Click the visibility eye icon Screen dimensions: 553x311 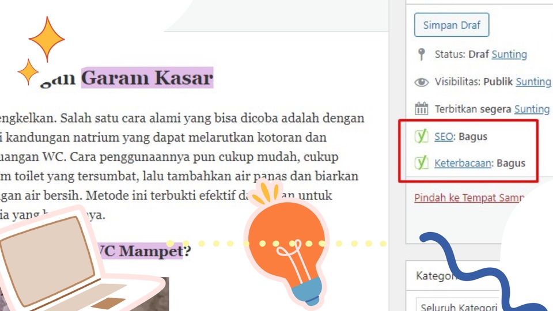click(421, 82)
